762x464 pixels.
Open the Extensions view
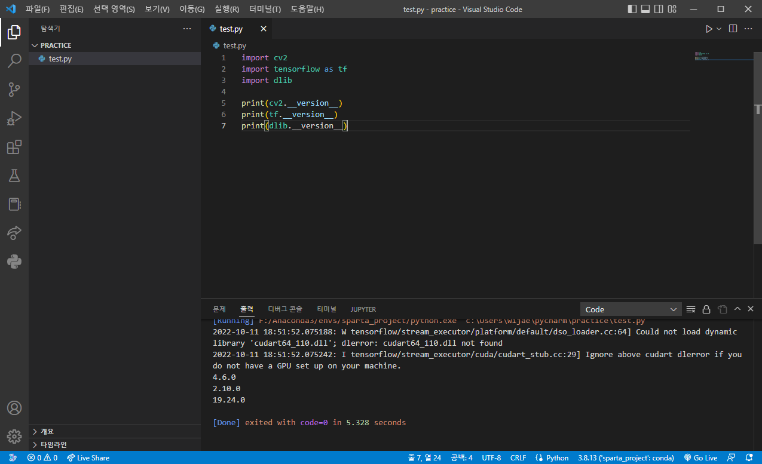[x=14, y=147]
